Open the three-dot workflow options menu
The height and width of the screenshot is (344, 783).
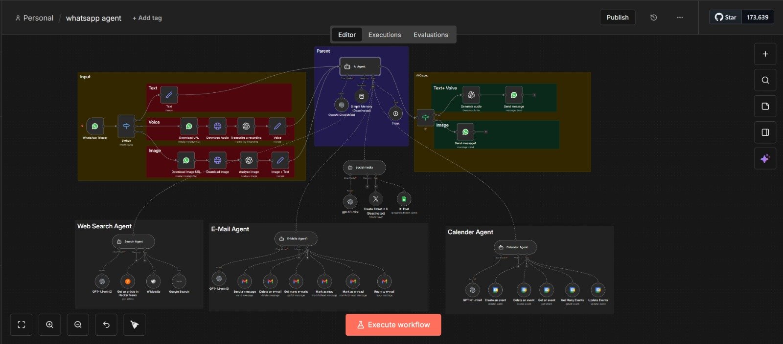tap(680, 18)
